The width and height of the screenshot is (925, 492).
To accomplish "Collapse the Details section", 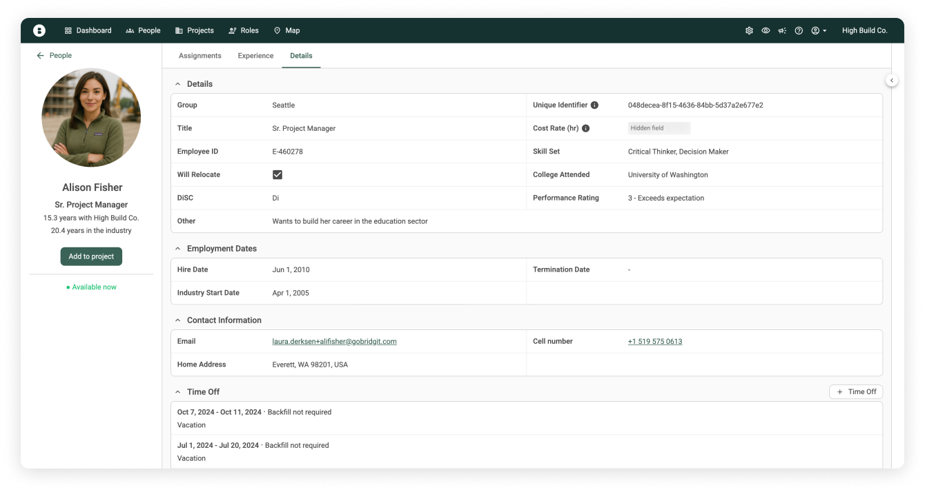I will (x=178, y=84).
